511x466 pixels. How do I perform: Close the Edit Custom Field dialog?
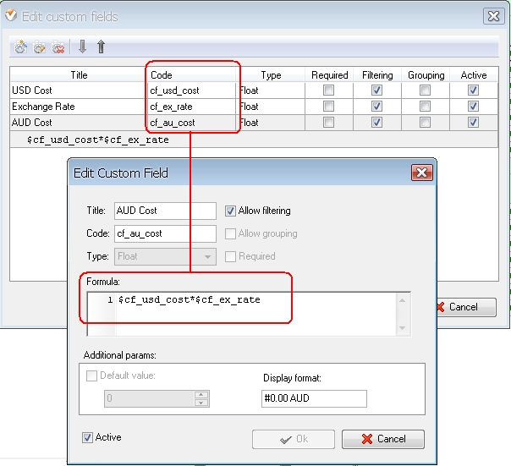421,173
